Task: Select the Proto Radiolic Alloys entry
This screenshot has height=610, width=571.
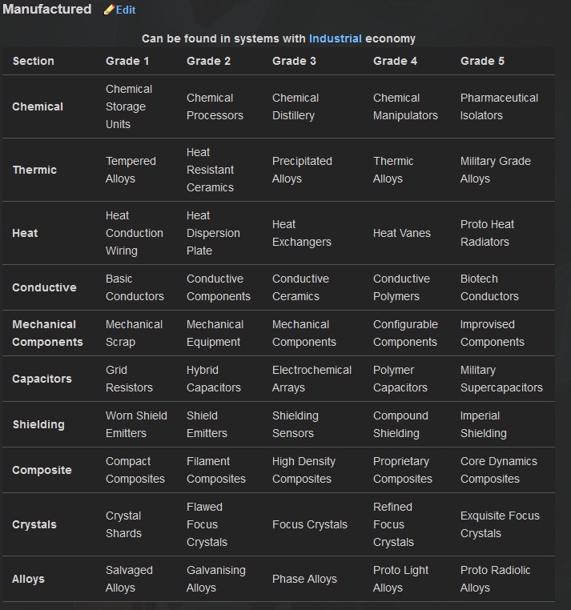Action: 495,579
